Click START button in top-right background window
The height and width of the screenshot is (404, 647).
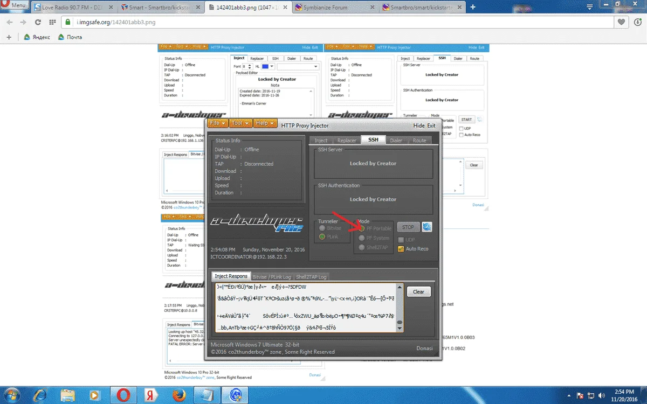pos(466,119)
